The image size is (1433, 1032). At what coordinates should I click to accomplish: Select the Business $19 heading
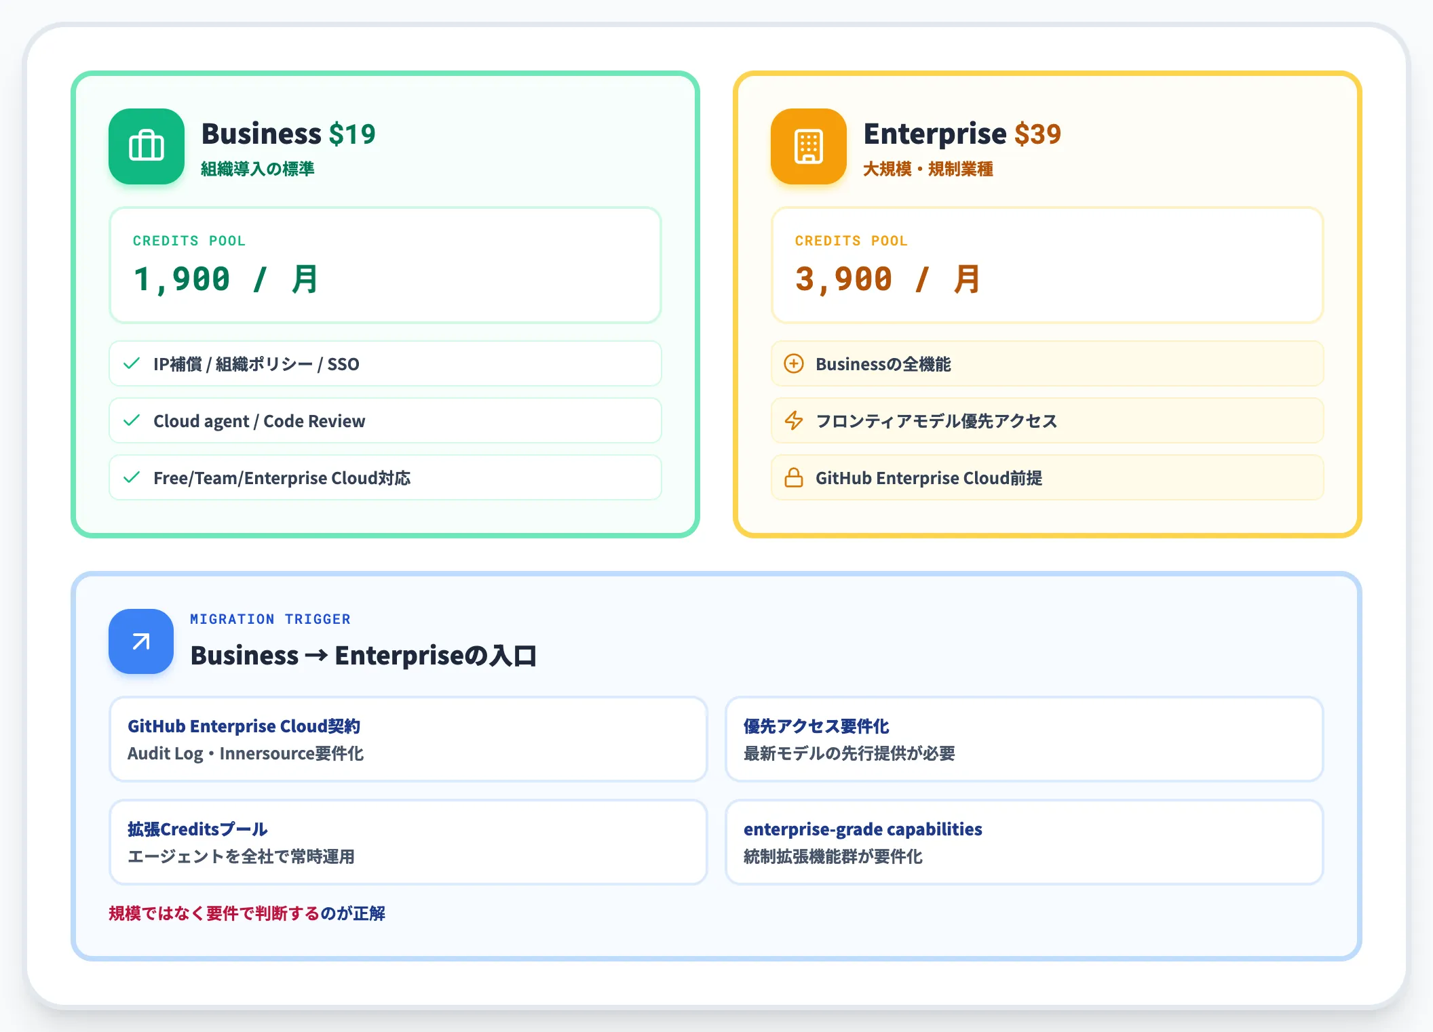[x=288, y=134]
